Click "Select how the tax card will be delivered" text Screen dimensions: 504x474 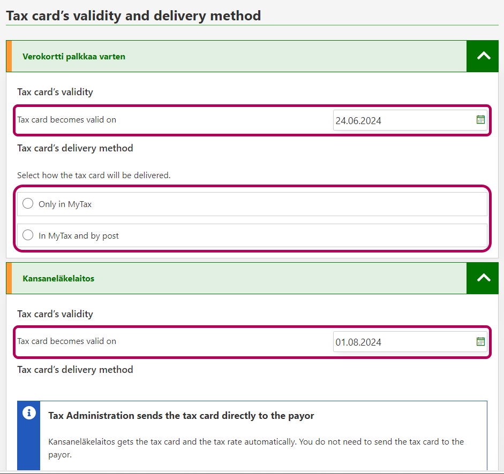(x=94, y=175)
